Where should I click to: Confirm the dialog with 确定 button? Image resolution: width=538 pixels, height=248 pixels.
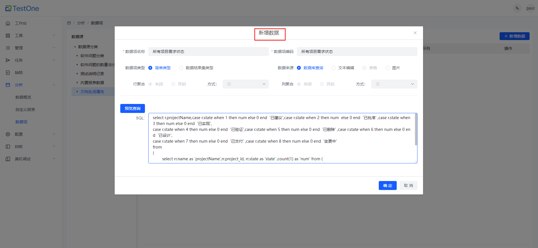[x=387, y=186]
